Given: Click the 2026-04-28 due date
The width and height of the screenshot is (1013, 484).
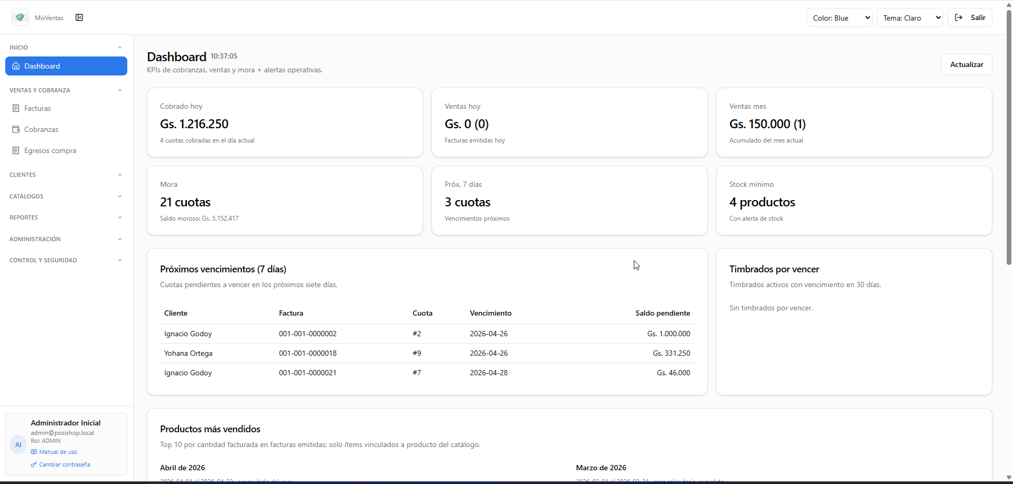Looking at the screenshot, I should coord(489,373).
